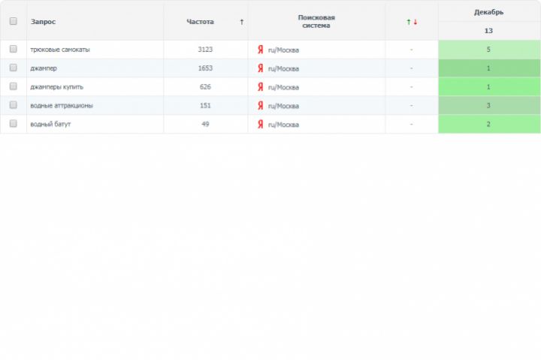The width and height of the screenshot is (541, 360).
Task: Click ru/Москва in джампер row
Action: 283,68
